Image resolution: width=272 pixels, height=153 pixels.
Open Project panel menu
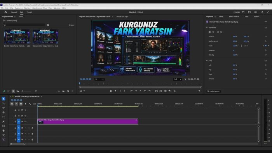pyautogui.click(x=15, y=17)
